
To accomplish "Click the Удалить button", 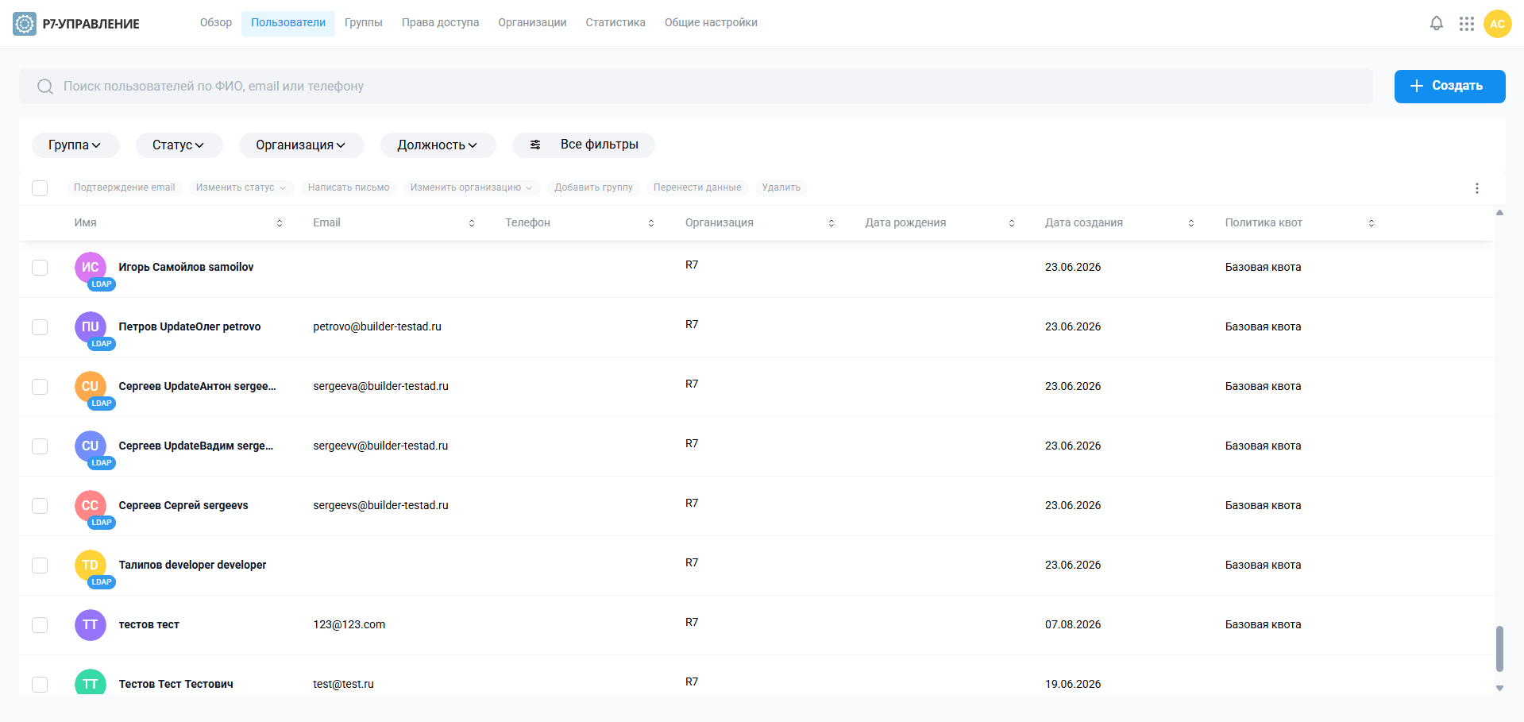I will (781, 188).
